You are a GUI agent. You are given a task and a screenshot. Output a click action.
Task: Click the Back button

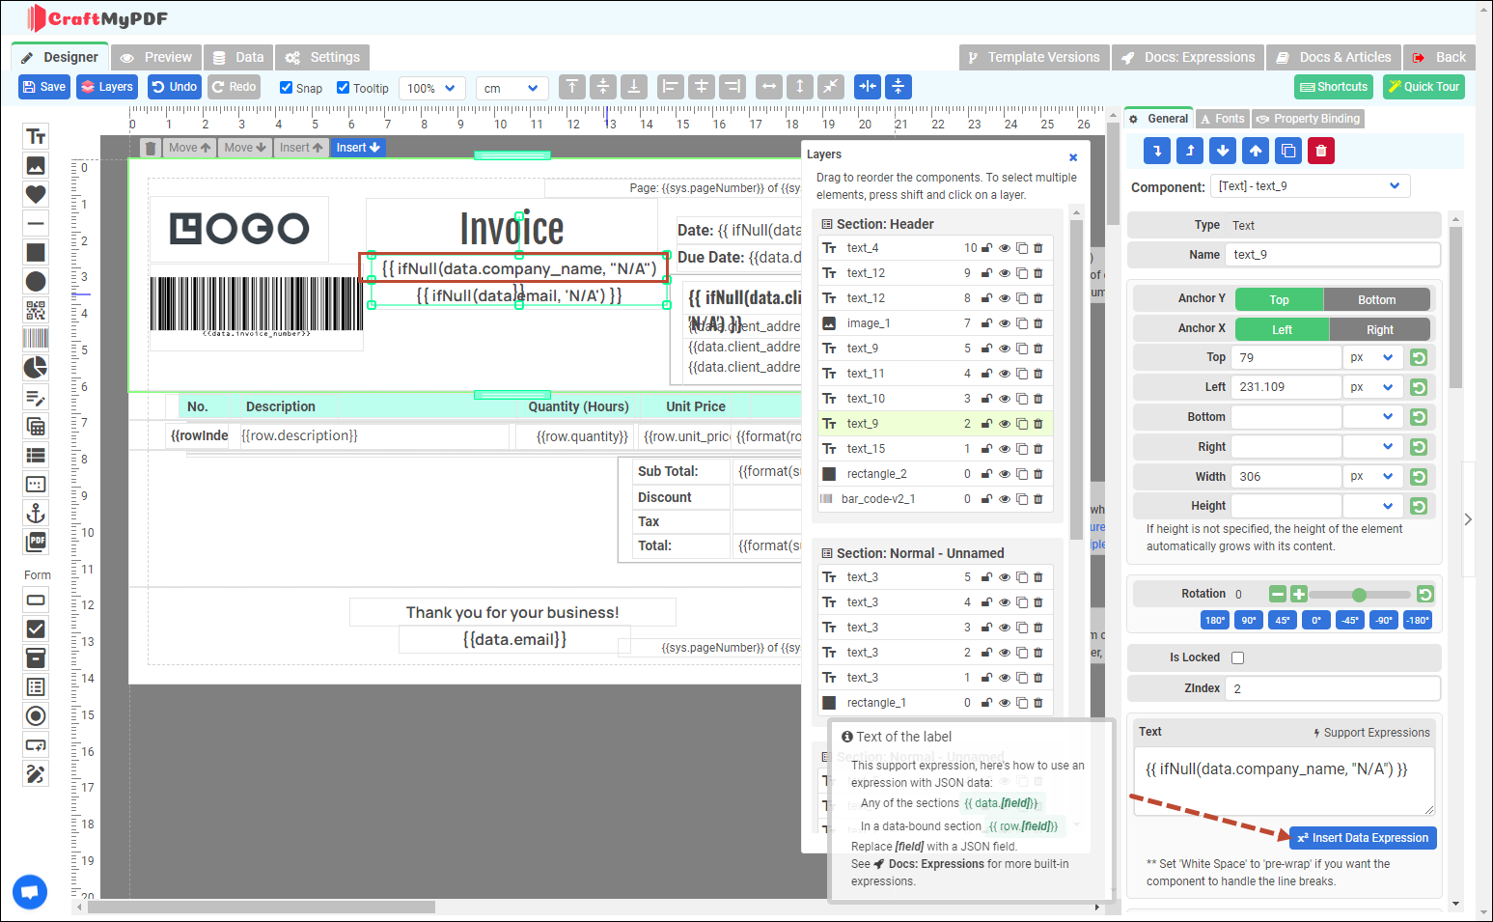[x=1439, y=57]
